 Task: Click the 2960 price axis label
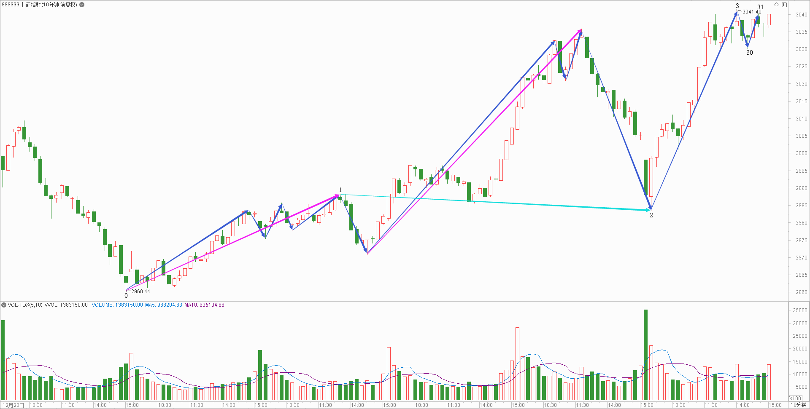coord(801,292)
